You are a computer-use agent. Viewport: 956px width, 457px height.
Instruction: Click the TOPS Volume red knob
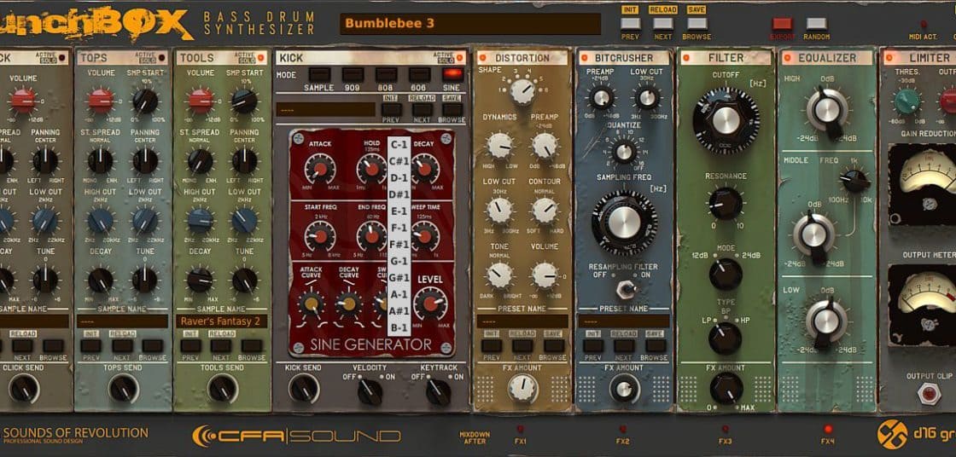[102, 100]
